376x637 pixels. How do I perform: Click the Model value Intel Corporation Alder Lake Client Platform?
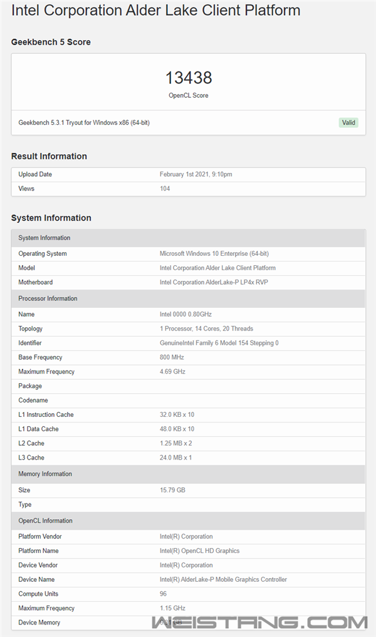[x=217, y=268]
